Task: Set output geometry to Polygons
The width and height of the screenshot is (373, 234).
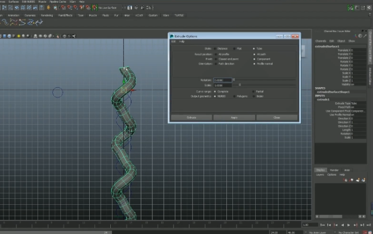Action: tap(234, 96)
